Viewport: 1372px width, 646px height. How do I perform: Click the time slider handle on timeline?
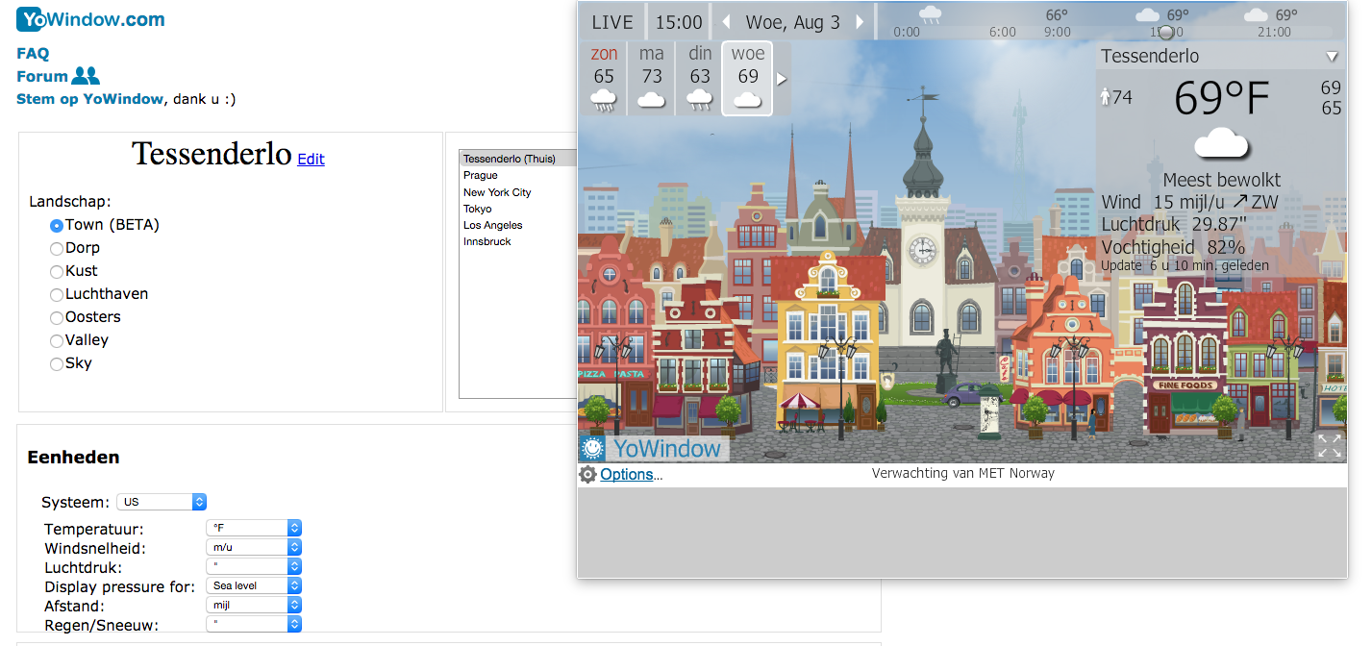coord(1165,32)
